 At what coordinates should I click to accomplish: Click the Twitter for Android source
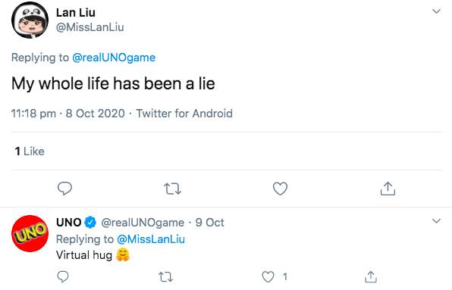coord(184,114)
